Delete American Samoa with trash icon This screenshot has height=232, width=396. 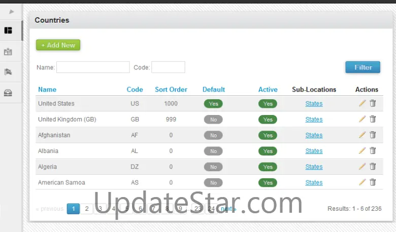373,182
